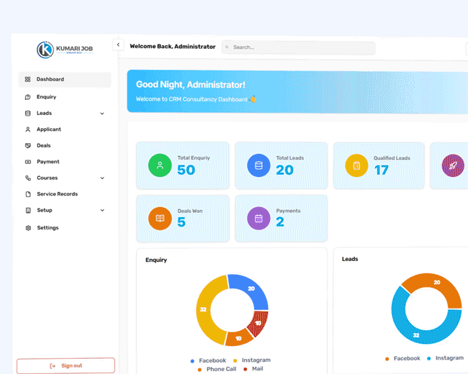Expand the Setup submenu

click(102, 211)
